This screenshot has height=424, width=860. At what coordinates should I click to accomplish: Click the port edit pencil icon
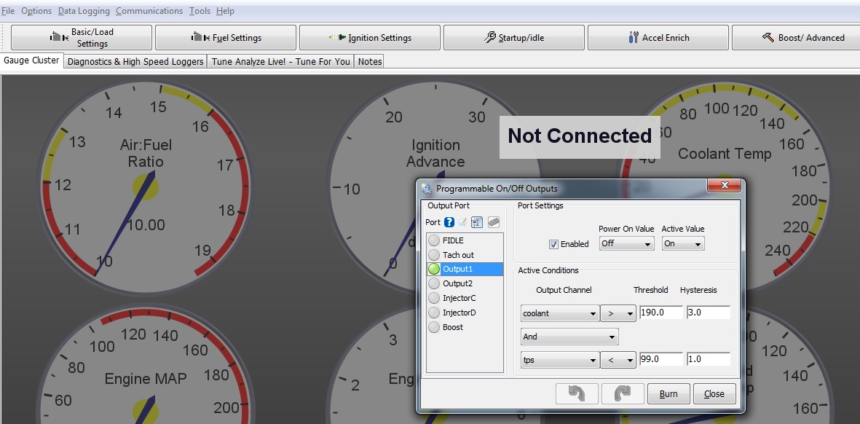coord(462,222)
